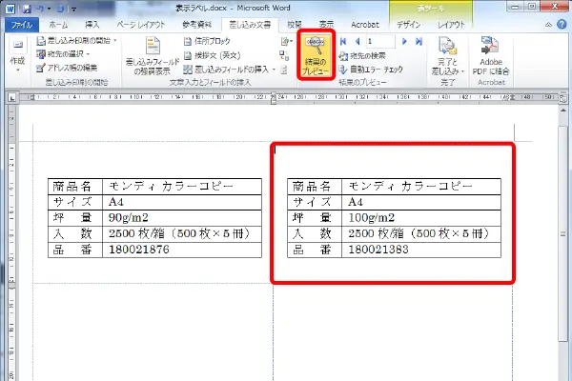
Task: Switch to Acrobat tab
Action: [365, 25]
